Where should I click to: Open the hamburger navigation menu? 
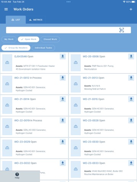point(6,9)
